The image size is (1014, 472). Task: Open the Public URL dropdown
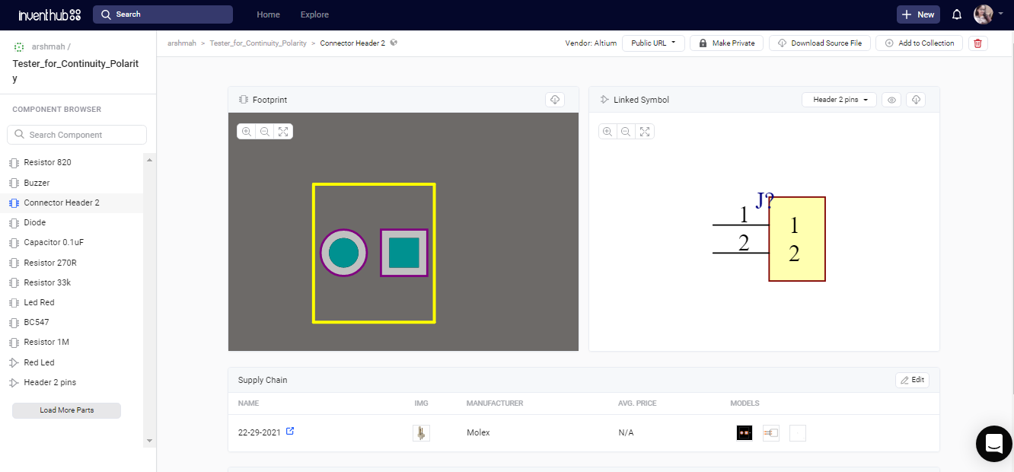click(653, 43)
